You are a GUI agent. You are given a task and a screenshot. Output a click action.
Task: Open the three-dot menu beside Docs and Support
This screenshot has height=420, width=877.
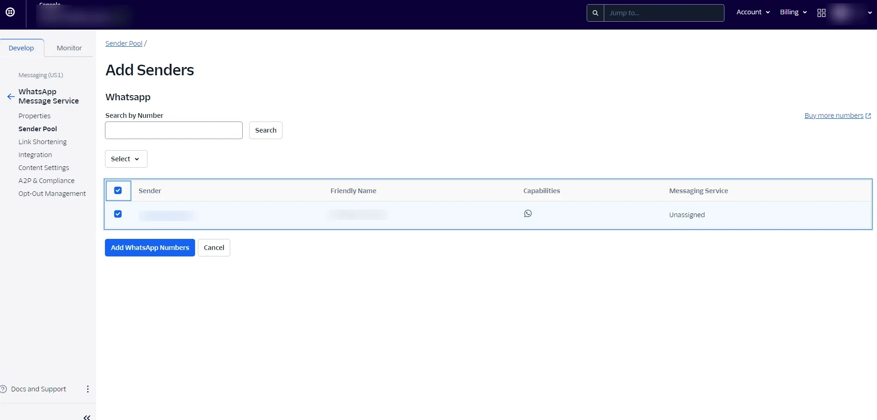[87, 389]
